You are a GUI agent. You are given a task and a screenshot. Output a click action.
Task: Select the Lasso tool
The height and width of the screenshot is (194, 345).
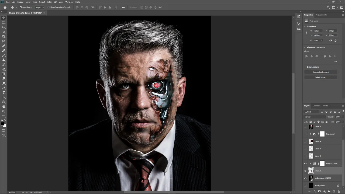click(4, 27)
